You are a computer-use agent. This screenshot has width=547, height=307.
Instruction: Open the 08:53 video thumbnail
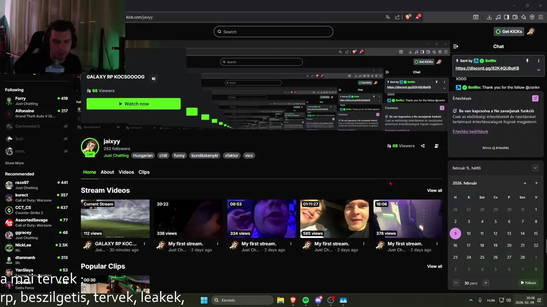pyautogui.click(x=262, y=219)
